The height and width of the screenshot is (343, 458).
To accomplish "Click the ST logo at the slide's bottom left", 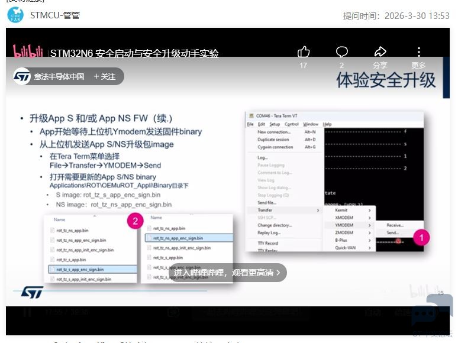I will pyautogui.click(x=32, y=292).
